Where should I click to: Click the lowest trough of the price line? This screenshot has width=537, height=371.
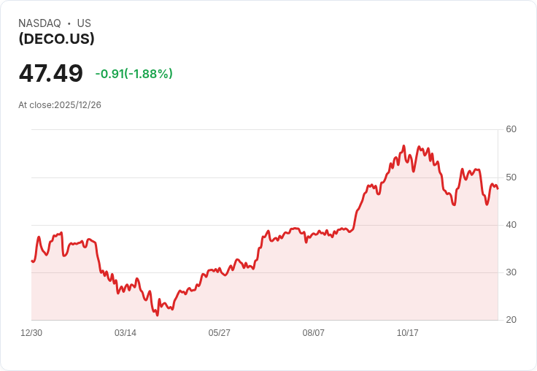[x=157, y=315]
